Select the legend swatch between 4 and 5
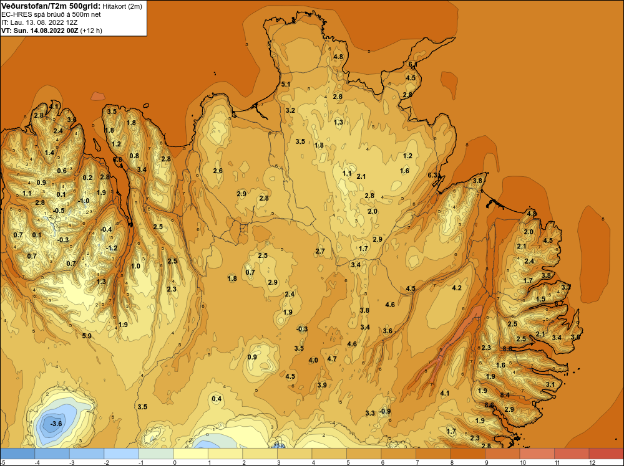The height and width of the screenshot is (466, 624). (329, 454)
